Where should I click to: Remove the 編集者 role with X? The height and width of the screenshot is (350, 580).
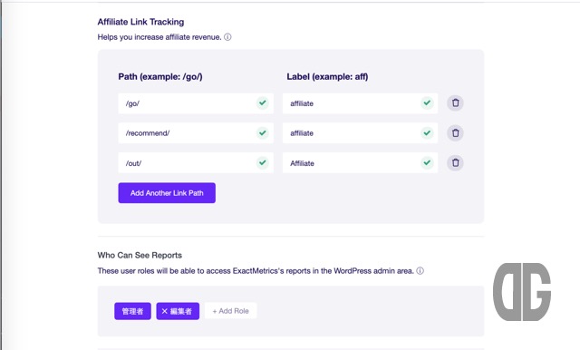(x=165, y=311)
